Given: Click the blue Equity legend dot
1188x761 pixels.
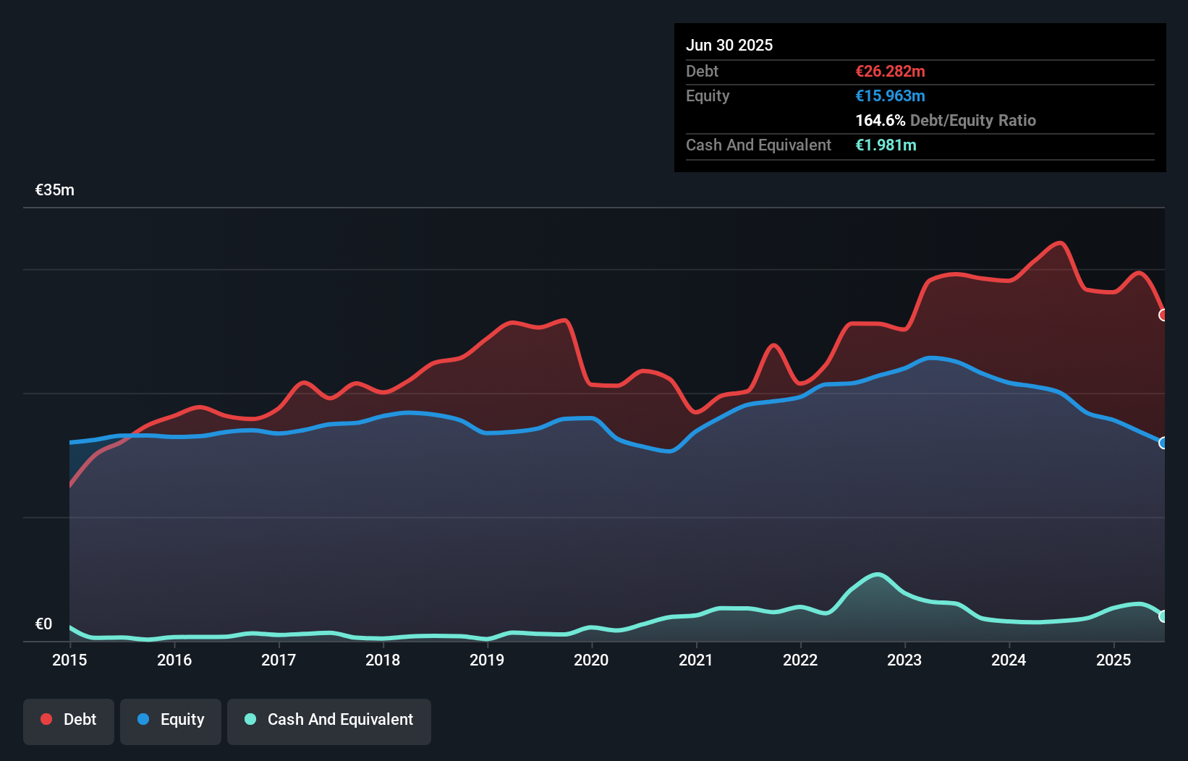Looking at the screenshot, I should click(142, 719).
